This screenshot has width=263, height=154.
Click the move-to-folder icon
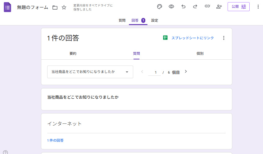pos(55,7)
